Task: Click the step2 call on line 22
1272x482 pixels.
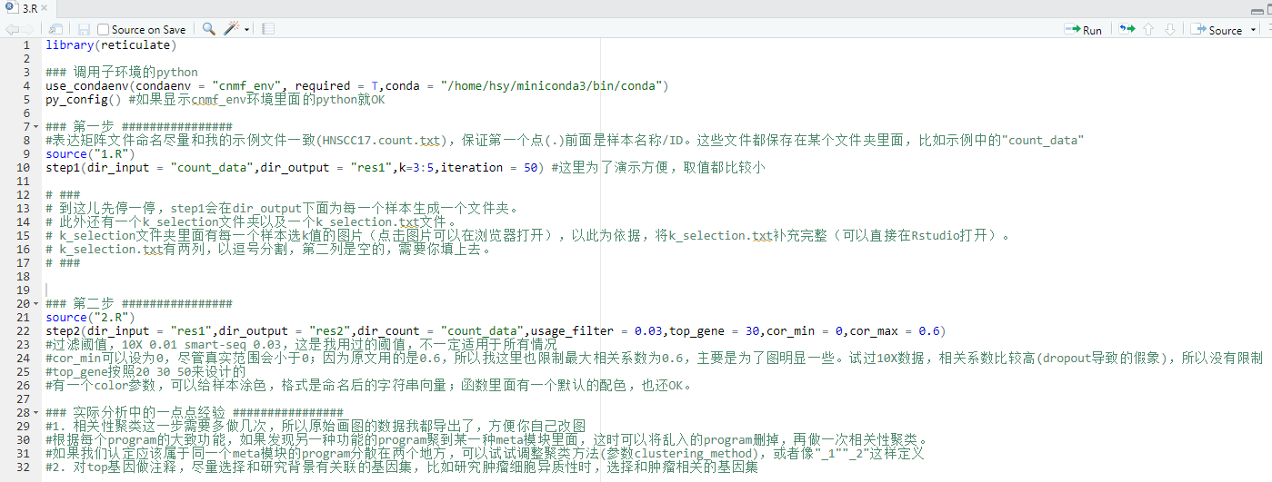Action: 496,330
